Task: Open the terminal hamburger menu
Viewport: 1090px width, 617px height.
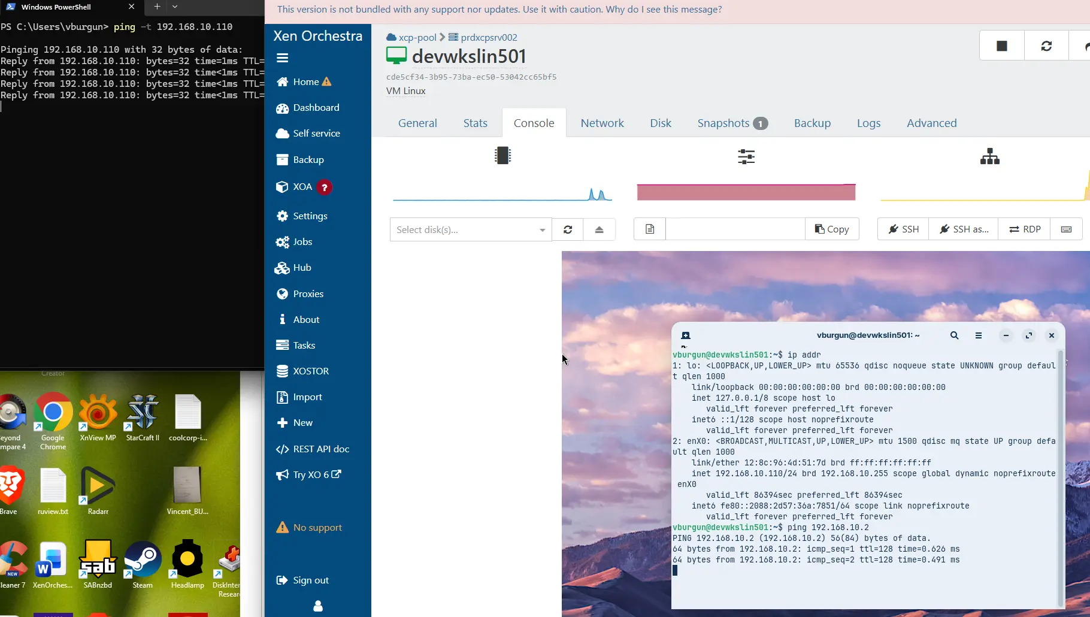Action: (x=978, y=335)
